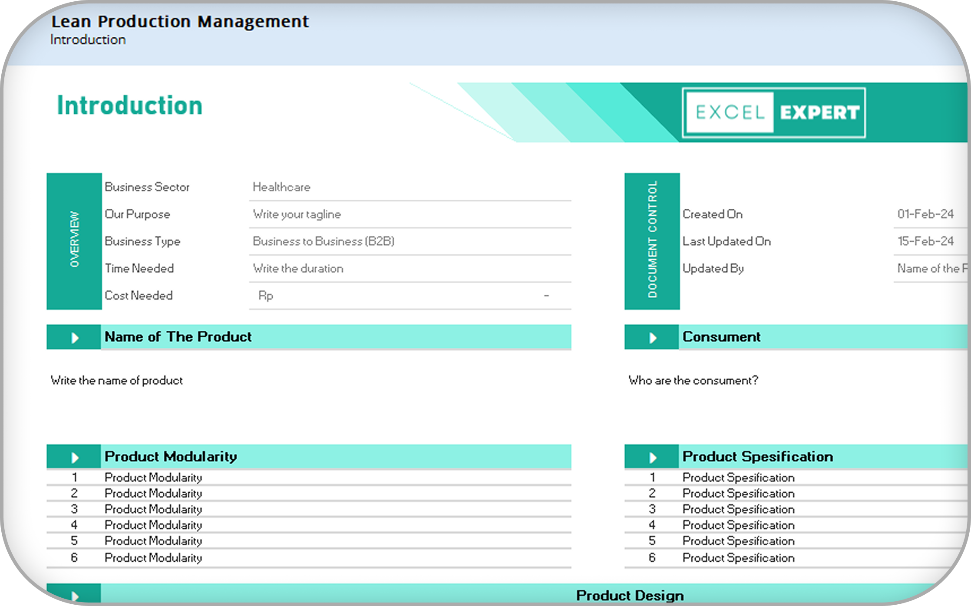
Task: Select row 3 of Product Modularity list
Action: point(153,509)
